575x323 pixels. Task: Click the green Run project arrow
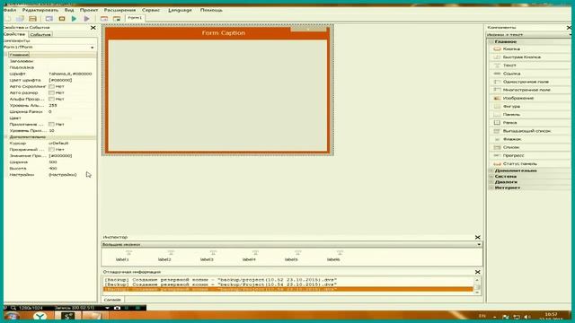tap(74, 18)
